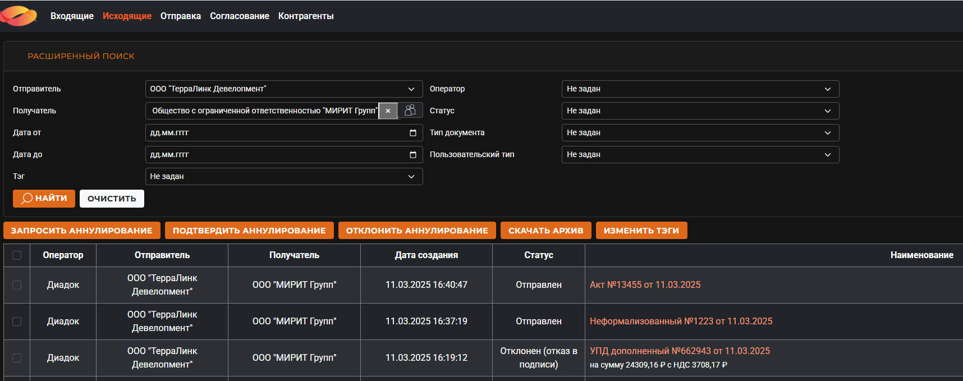963x381 pixels.
Task: Expand the Оператор dropdown
Action: pos(700,89)
